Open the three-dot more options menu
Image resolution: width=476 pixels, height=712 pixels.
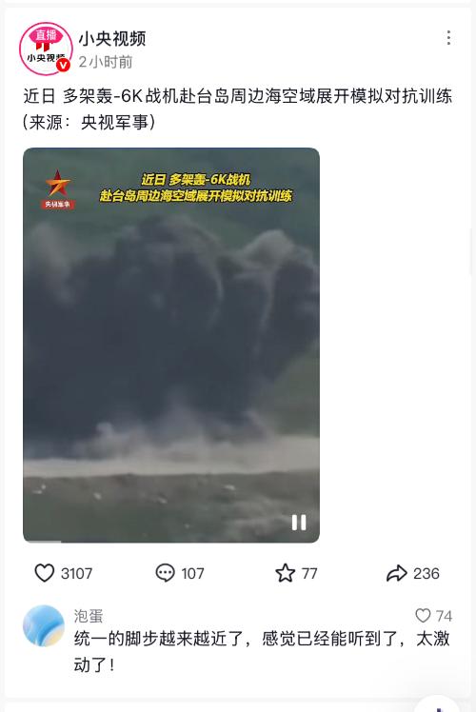448,38
